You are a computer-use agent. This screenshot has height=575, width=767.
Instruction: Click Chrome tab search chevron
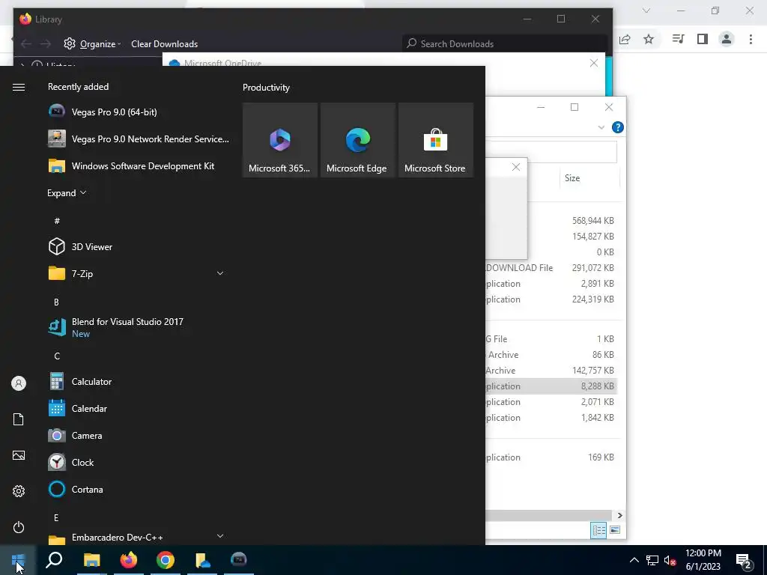pyautogui.click(x=646, y=10)
